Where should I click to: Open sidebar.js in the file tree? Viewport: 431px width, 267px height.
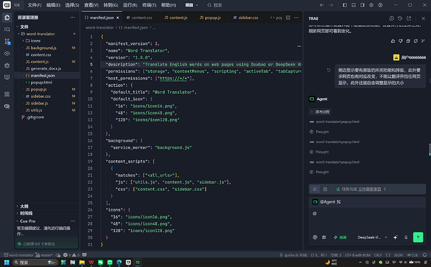[39, 103]
